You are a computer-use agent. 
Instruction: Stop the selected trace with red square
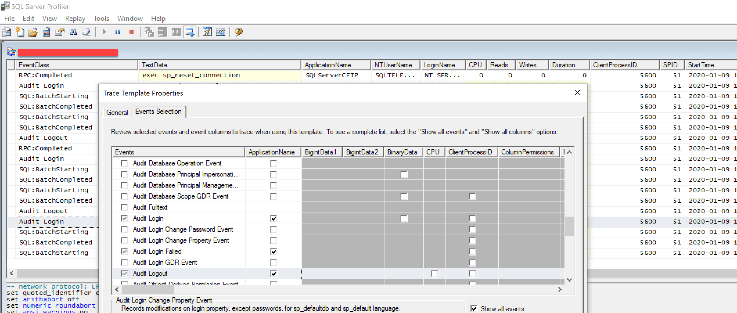132,32
